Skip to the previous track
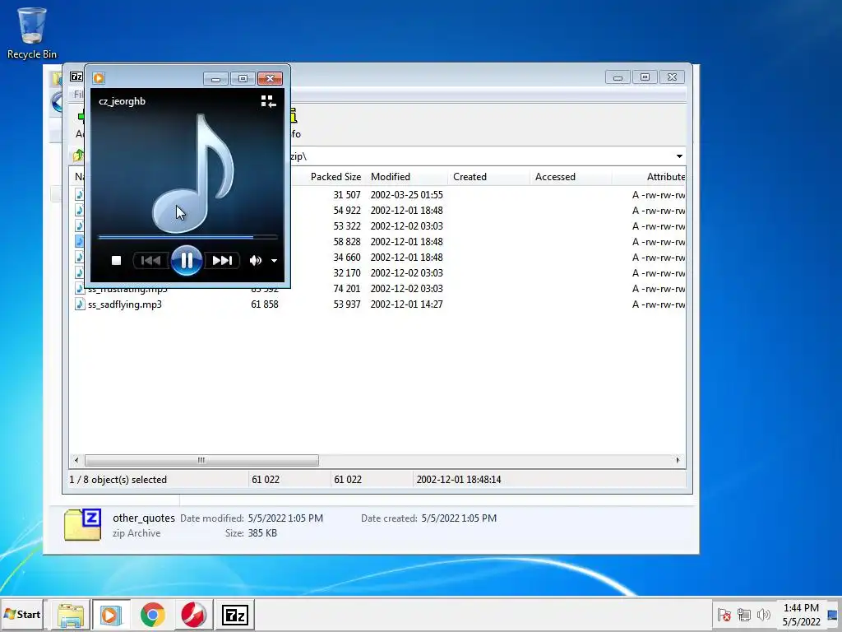This screenshot has width=842, height=632. pos(150,261)
